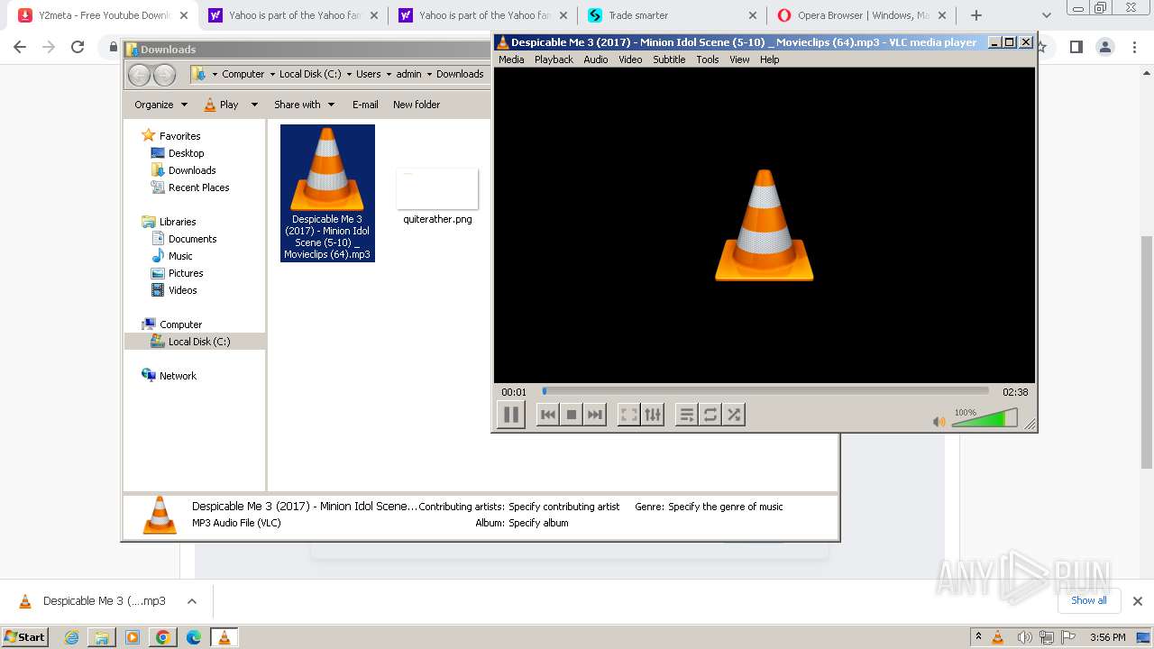The image size is (1154, 649).
Task: Open VLC Playback menu
Action: coord(554,59)
